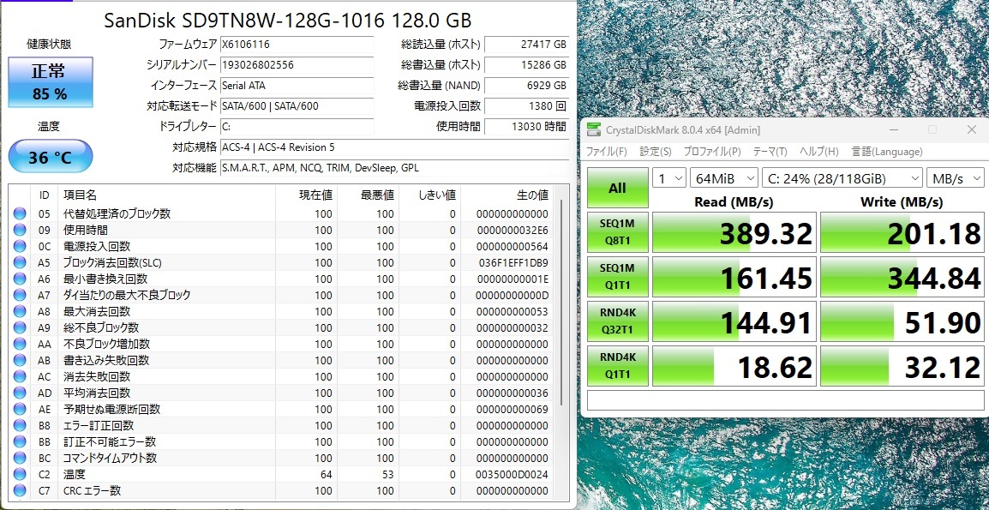Open the 言語(Language) menu
989x510 pixels.
(887, 152)
